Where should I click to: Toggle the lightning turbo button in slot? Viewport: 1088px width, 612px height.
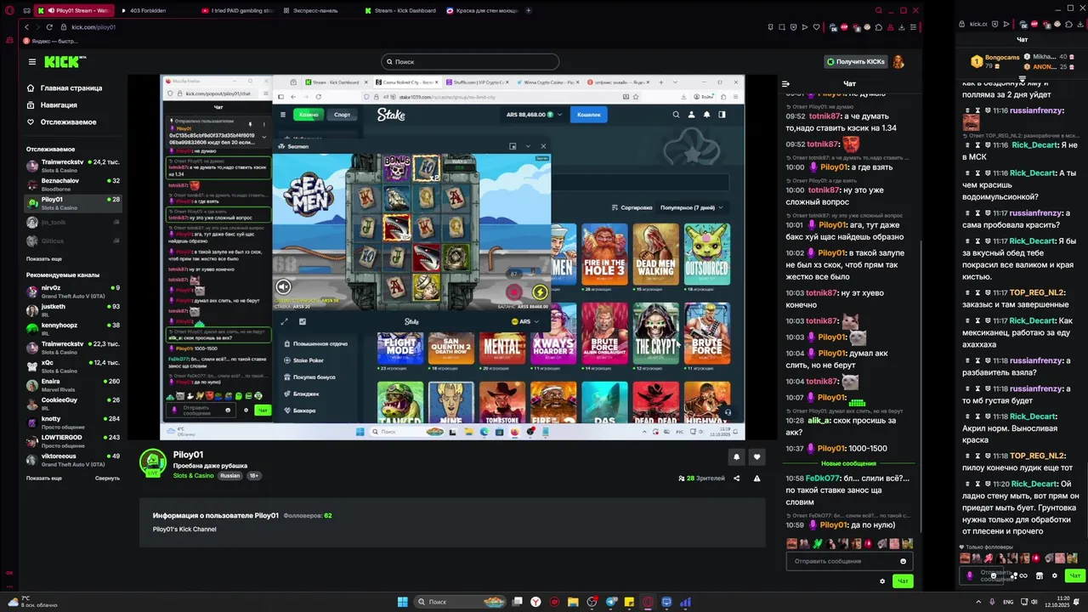539,292
